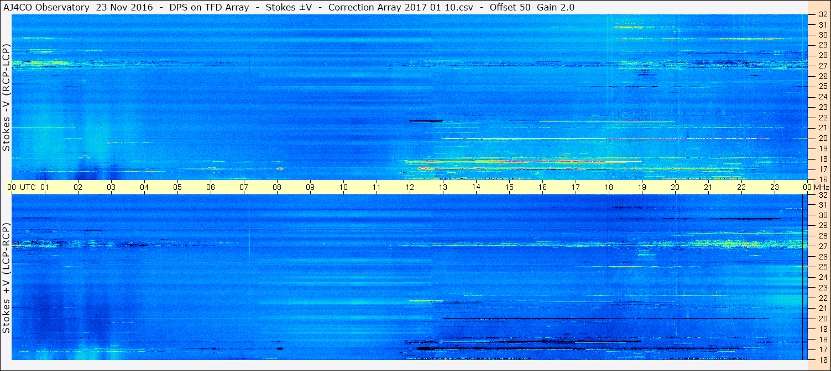Click the 25 MHz tick of the Stokes +V panel
This screenshot has height=371, width=831.
tap(823, 267)
